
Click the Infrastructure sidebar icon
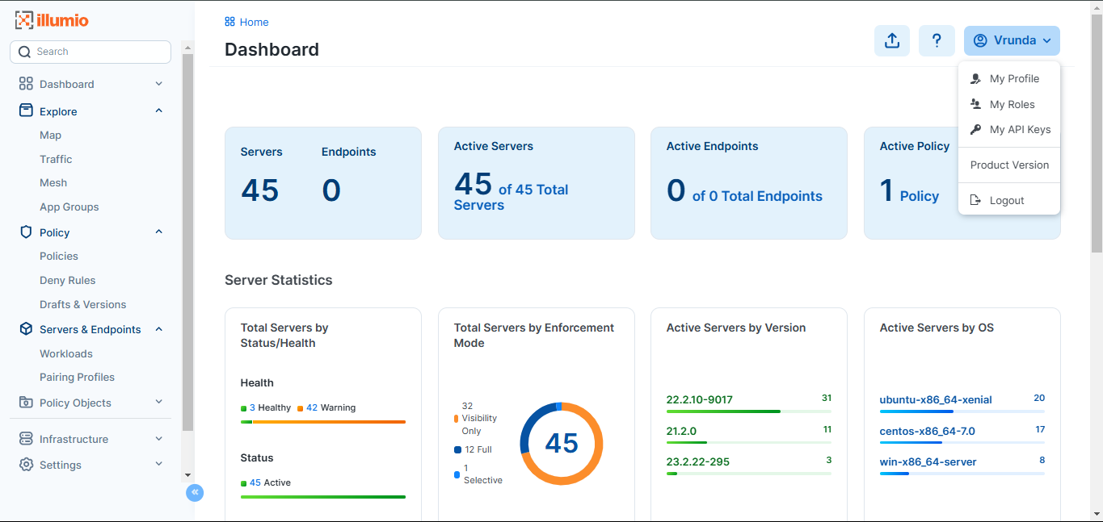click(26, 439)
